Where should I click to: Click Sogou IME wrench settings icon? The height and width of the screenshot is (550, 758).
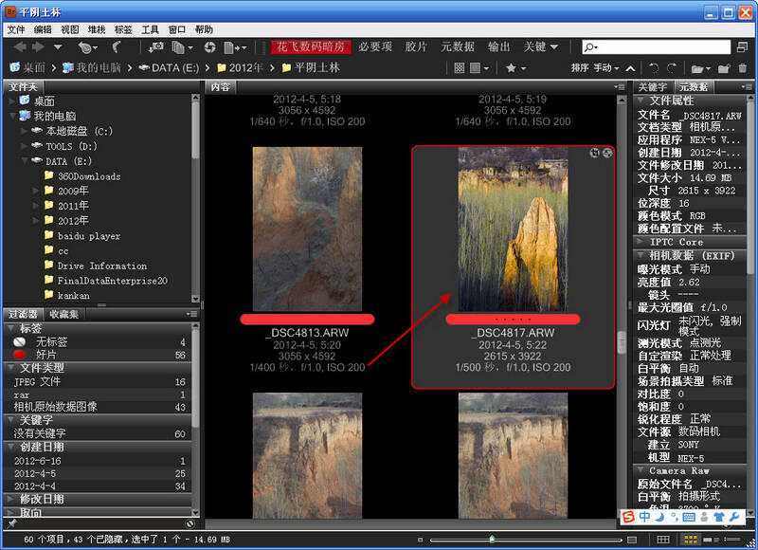coord(735,517)
